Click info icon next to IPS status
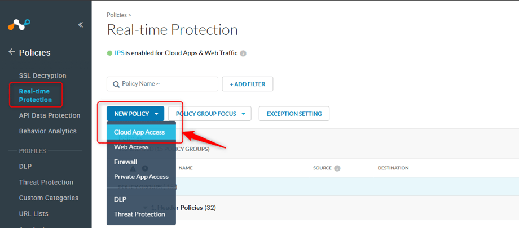Image resolution: width=519 pixels, height=228 pixels. 243,53
